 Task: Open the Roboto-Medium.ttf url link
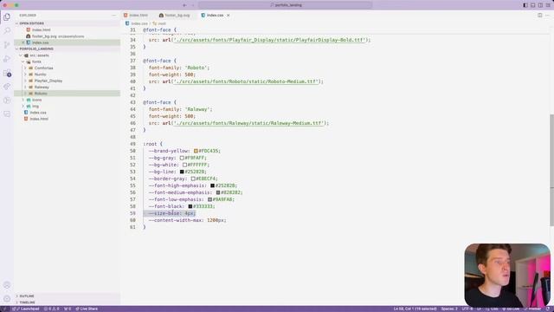click(x=246, y=81)
